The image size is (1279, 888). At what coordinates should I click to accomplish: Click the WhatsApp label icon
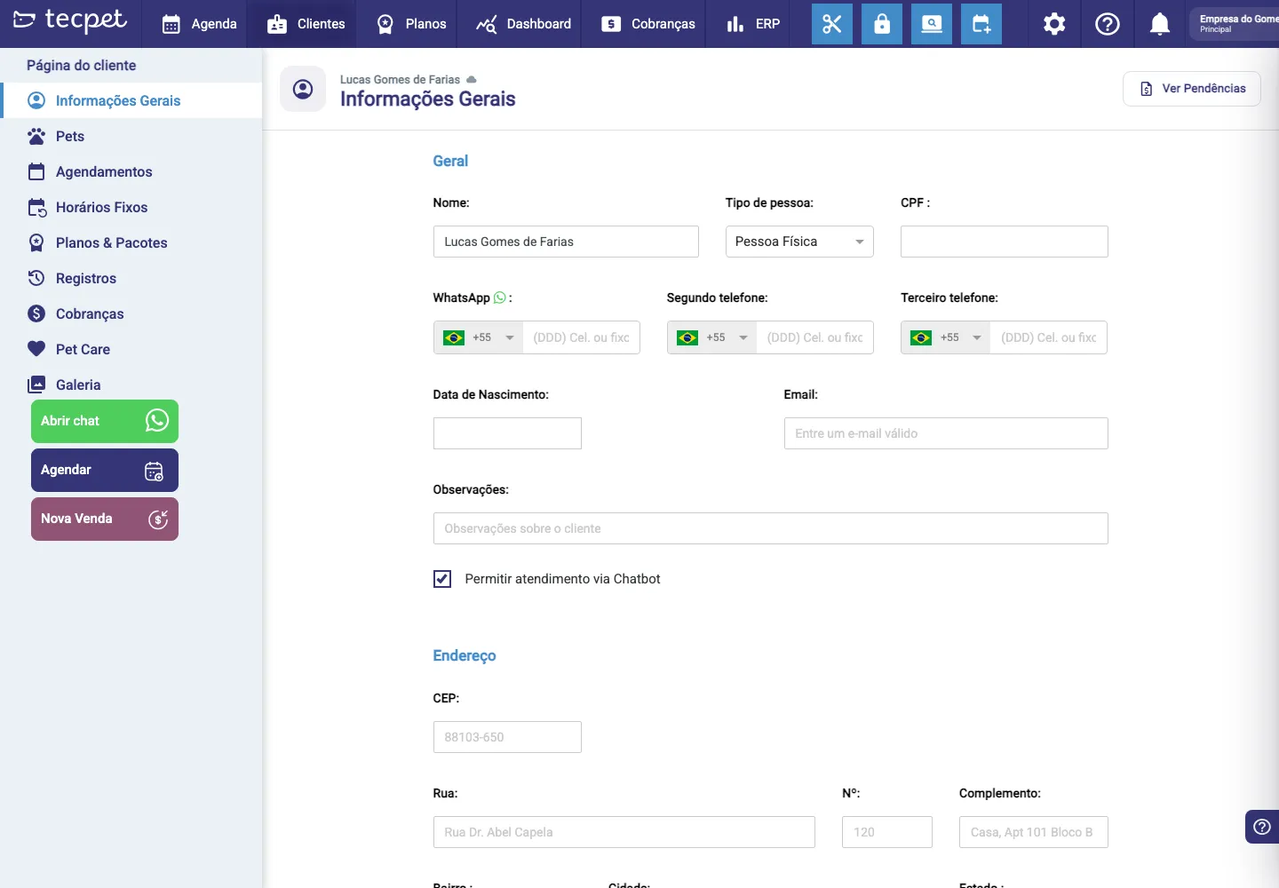click(500, 297)
